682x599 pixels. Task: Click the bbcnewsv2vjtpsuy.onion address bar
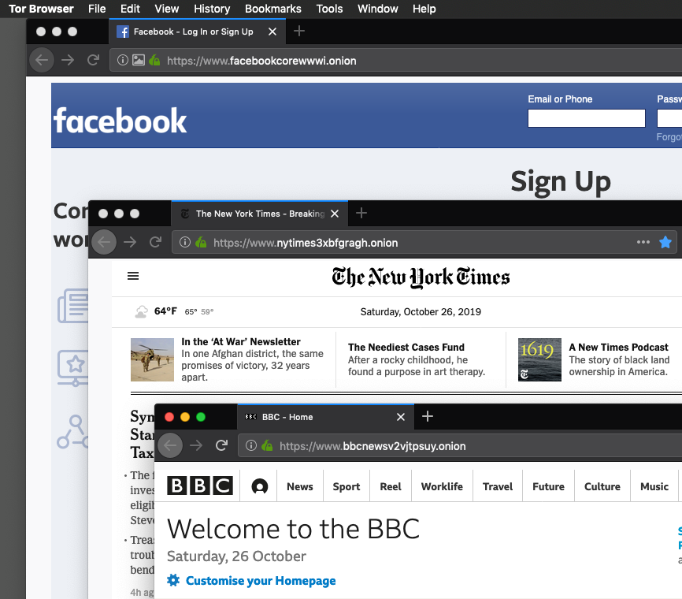pyautogui.click(x=460, y=446)
